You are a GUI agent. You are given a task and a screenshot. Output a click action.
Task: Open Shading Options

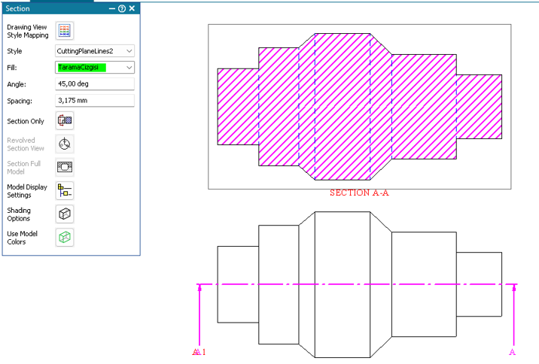pyautogui.click(x=65, y=214)
